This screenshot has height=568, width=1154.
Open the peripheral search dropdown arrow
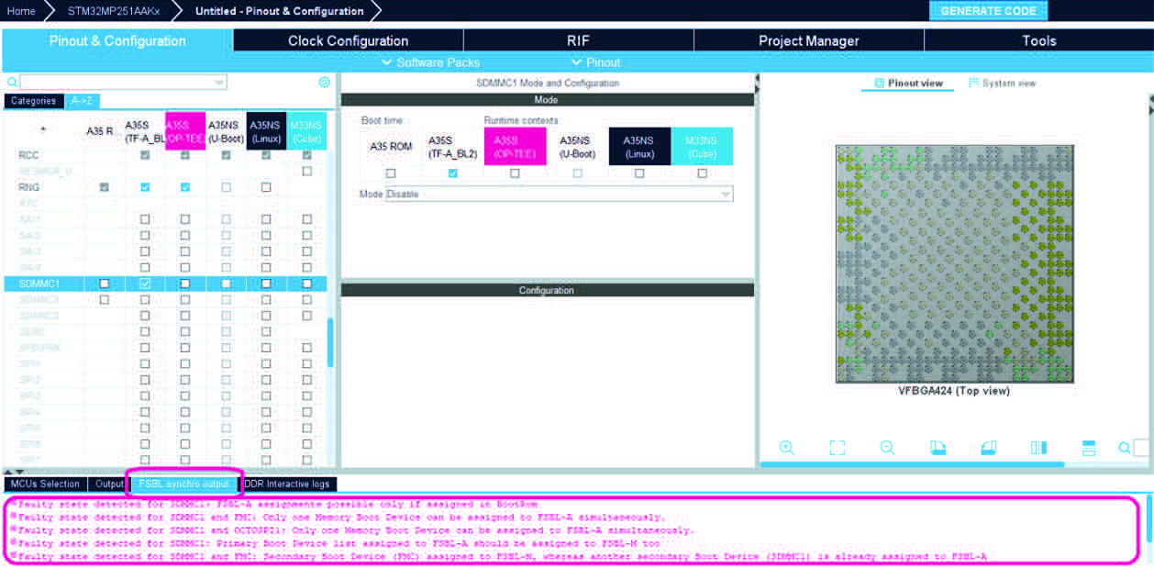click(219, 83)
